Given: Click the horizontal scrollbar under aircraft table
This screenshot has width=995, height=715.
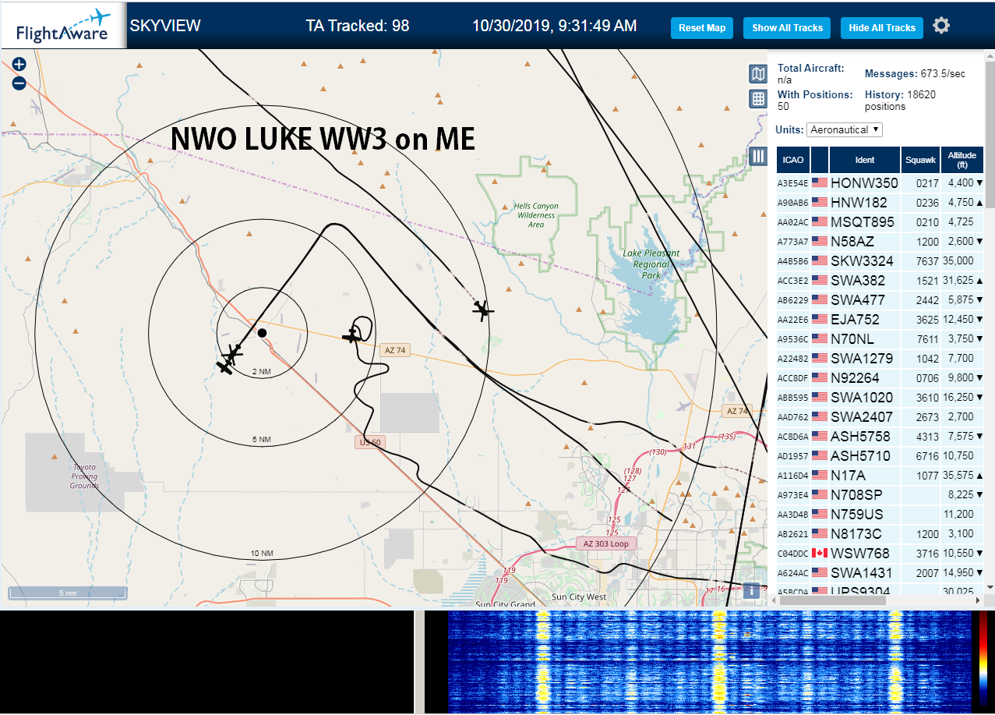Looking at the screenshot, I should [x=832, y=600].
